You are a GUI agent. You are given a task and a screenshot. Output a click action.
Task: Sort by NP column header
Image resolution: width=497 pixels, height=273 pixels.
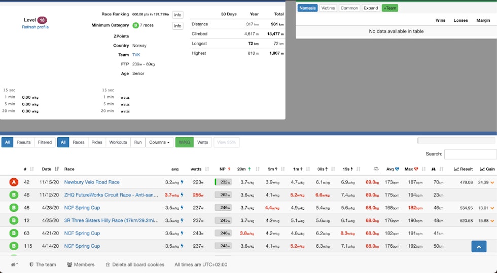(x=225, y=169)
